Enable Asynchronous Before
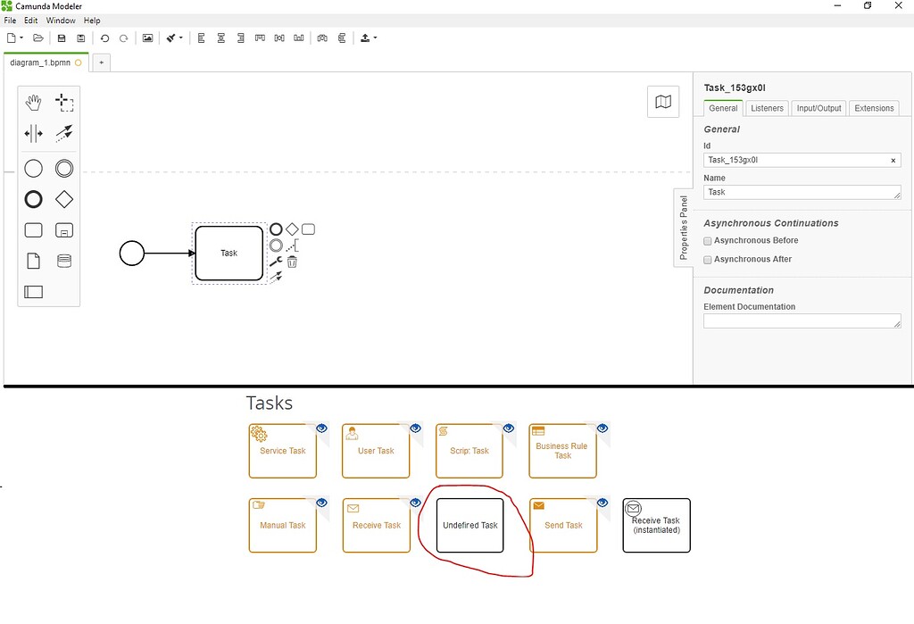Screen dimensions: 914x624 [x=708, y=240]
